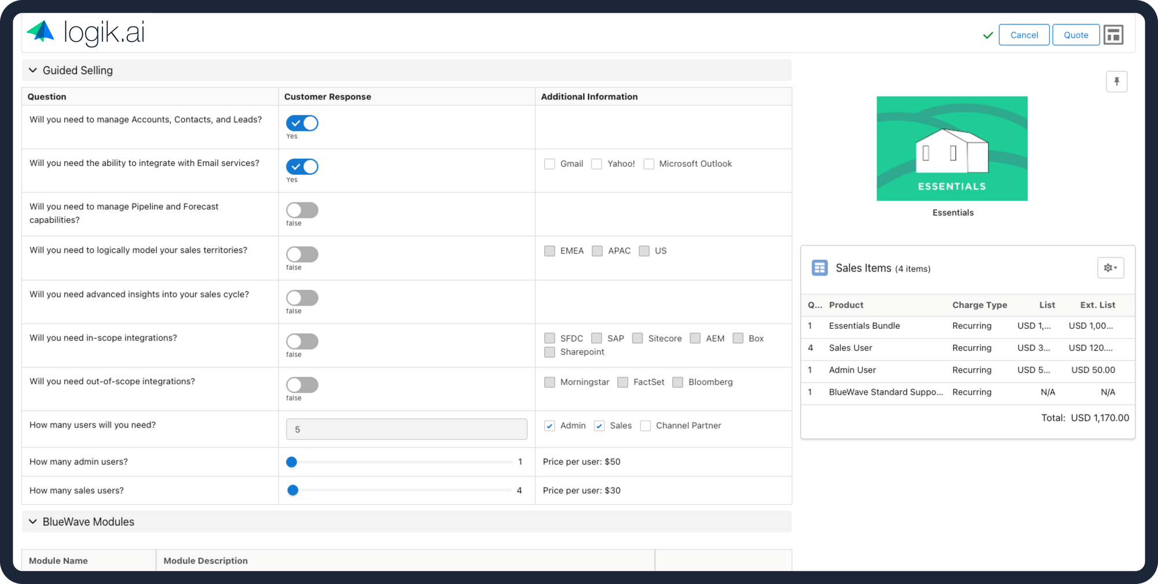The height and width of the screenshot is (584, 1158).
Task: Check the Bloomberg checkbox
Action: pos(677,382)
